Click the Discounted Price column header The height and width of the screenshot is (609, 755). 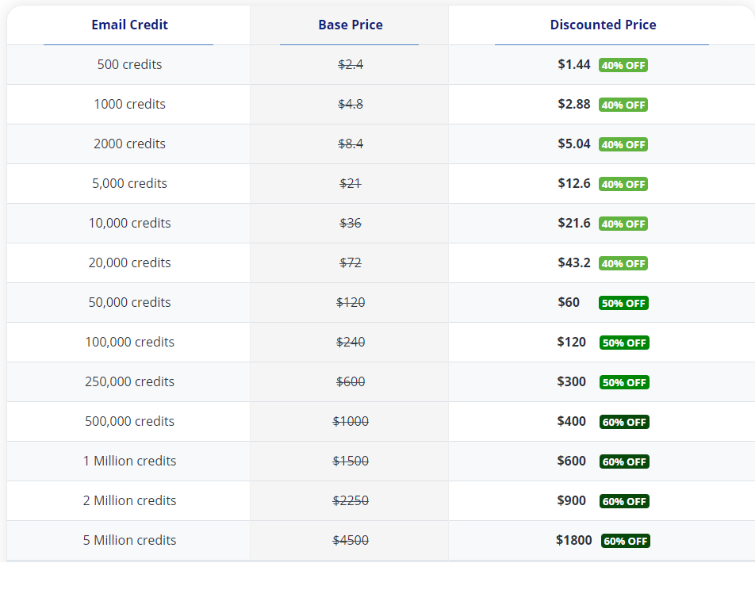click(603, 25)
